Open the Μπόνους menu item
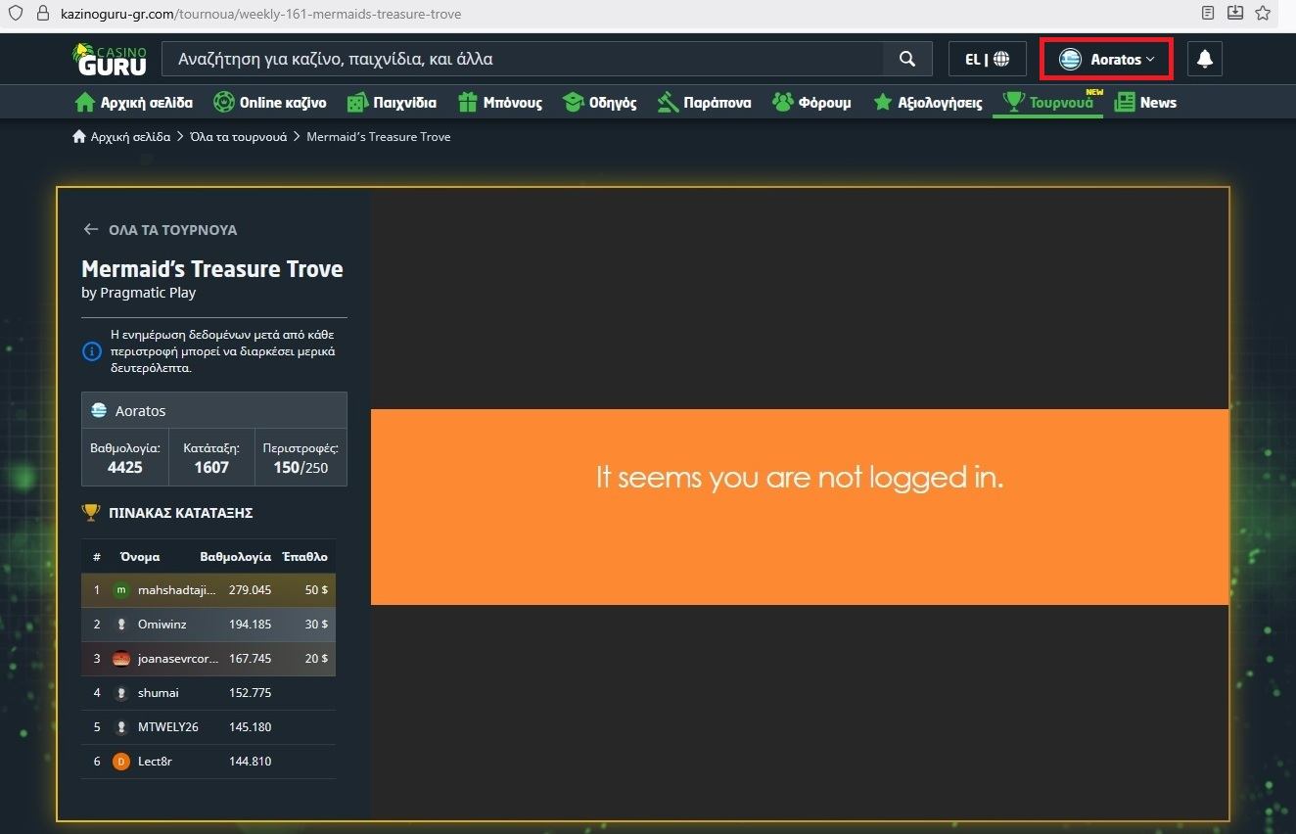1296x834 pixels. [499, 103]
